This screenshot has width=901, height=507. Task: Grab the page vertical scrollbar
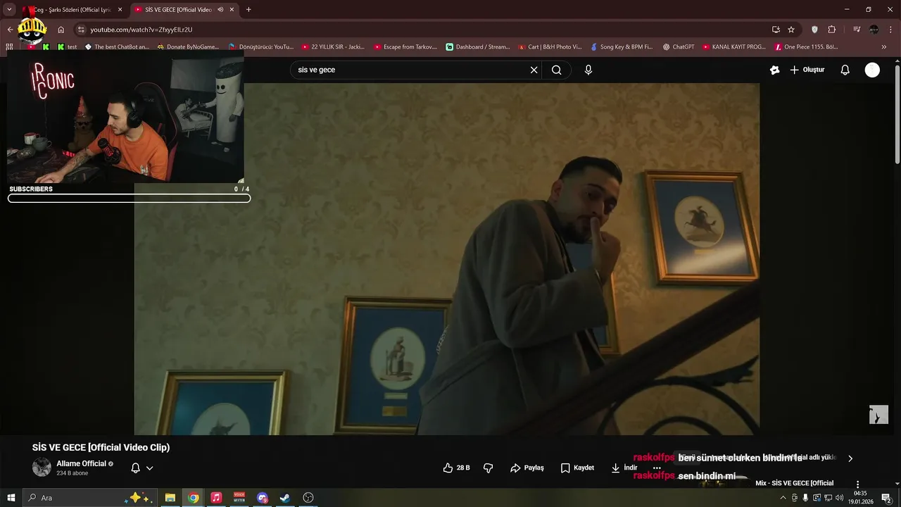pos(897,116)
